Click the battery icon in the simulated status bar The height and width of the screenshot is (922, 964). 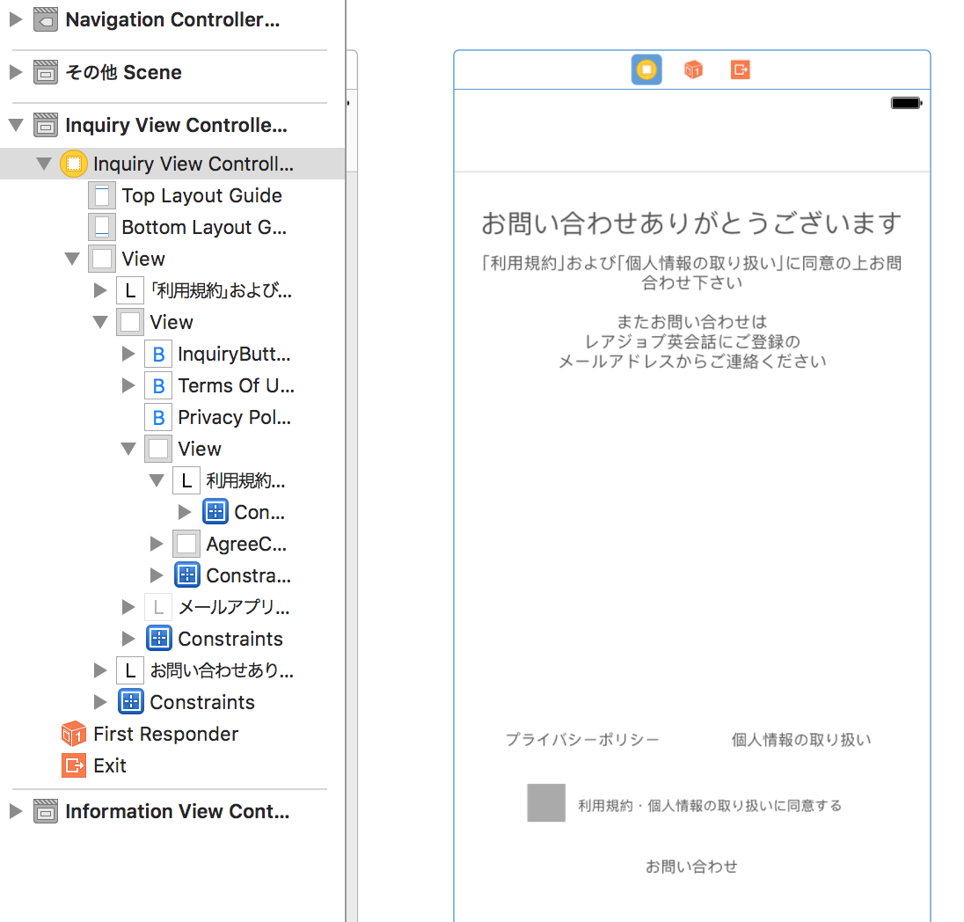pos(906,103)
